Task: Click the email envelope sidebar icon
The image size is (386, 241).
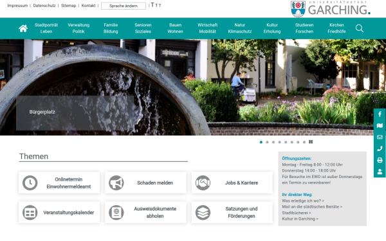Action: [x=380, y=137]
